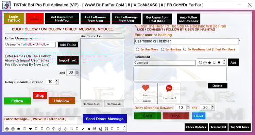
Task: Click the Username or Hashtag input field
Action: (187, 41)
